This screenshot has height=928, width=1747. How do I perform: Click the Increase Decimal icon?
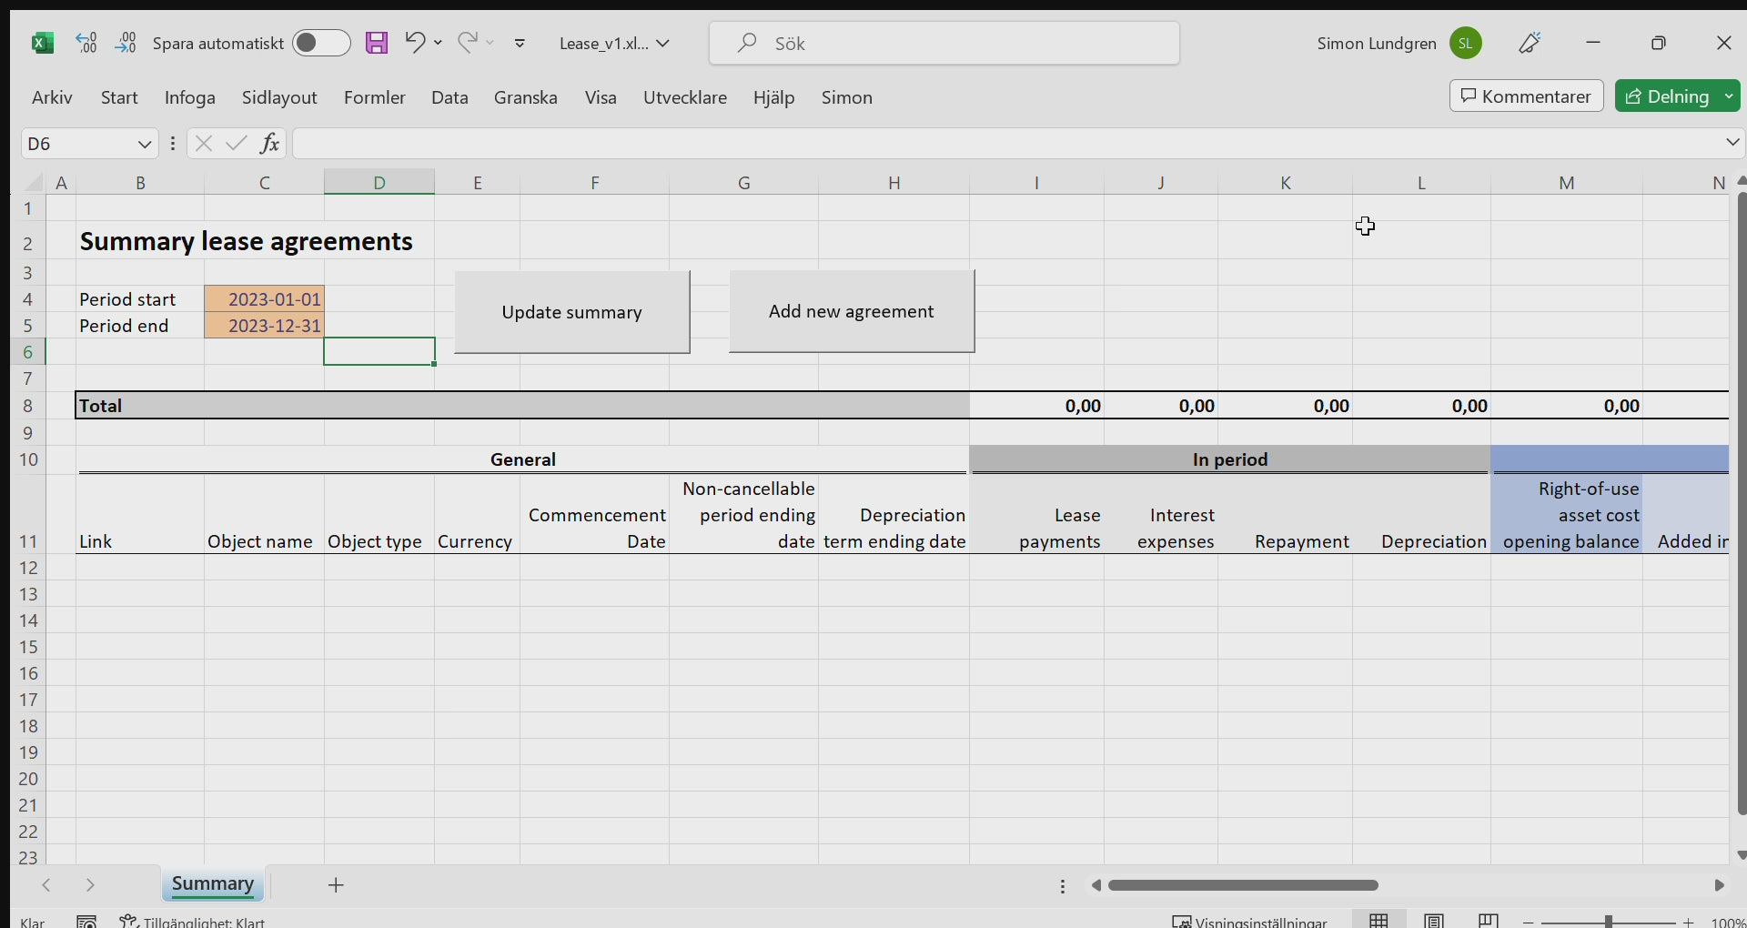click(x=86, y=43)
